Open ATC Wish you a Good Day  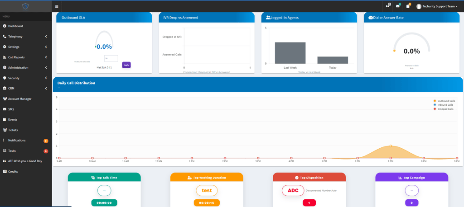pyautogui.click(x=26, y=161)
